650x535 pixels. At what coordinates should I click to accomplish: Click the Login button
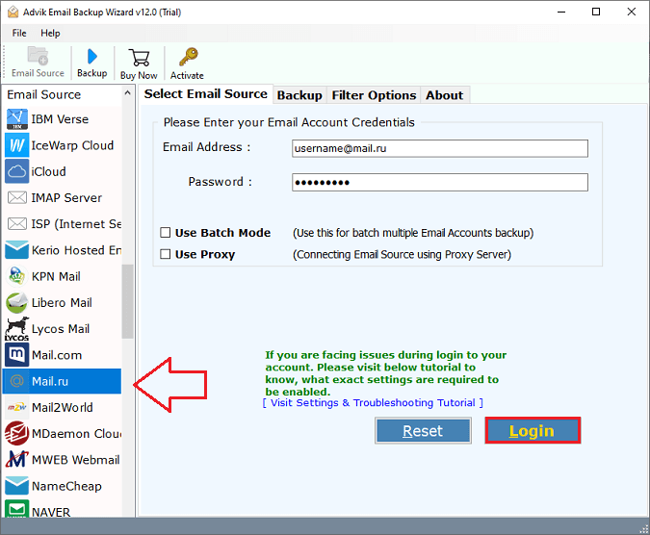533,431
